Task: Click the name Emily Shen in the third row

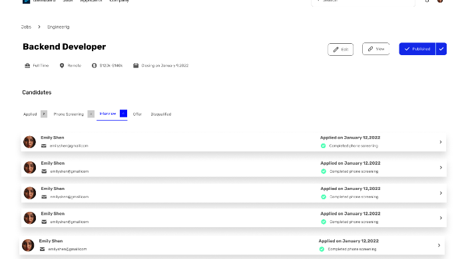Action: point(53,189)
